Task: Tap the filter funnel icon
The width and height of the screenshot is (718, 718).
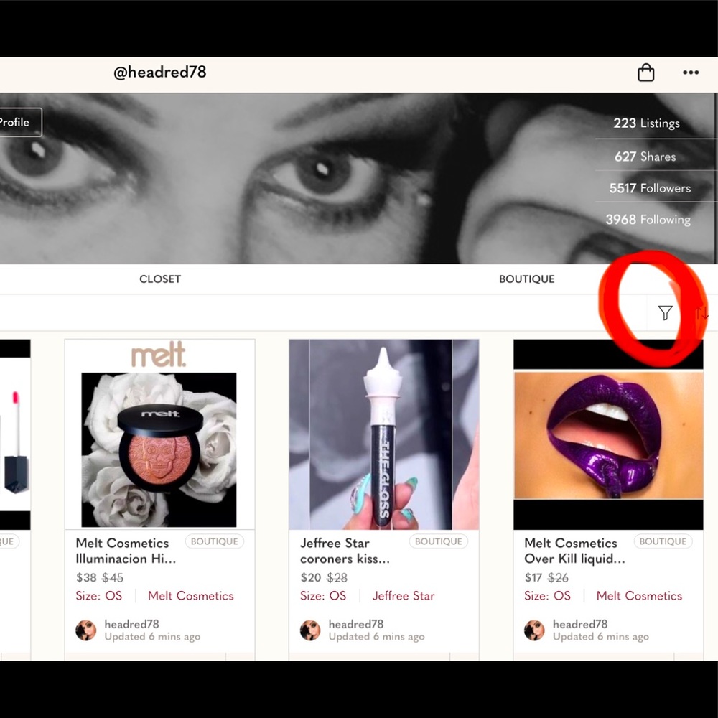Action: click(x=665, y=313)
